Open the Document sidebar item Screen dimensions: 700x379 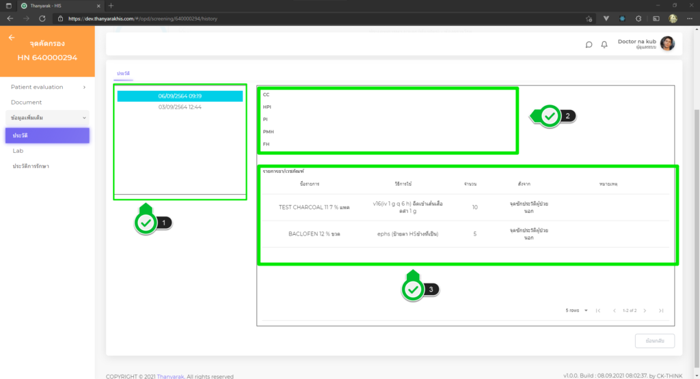tap(26, 102)
